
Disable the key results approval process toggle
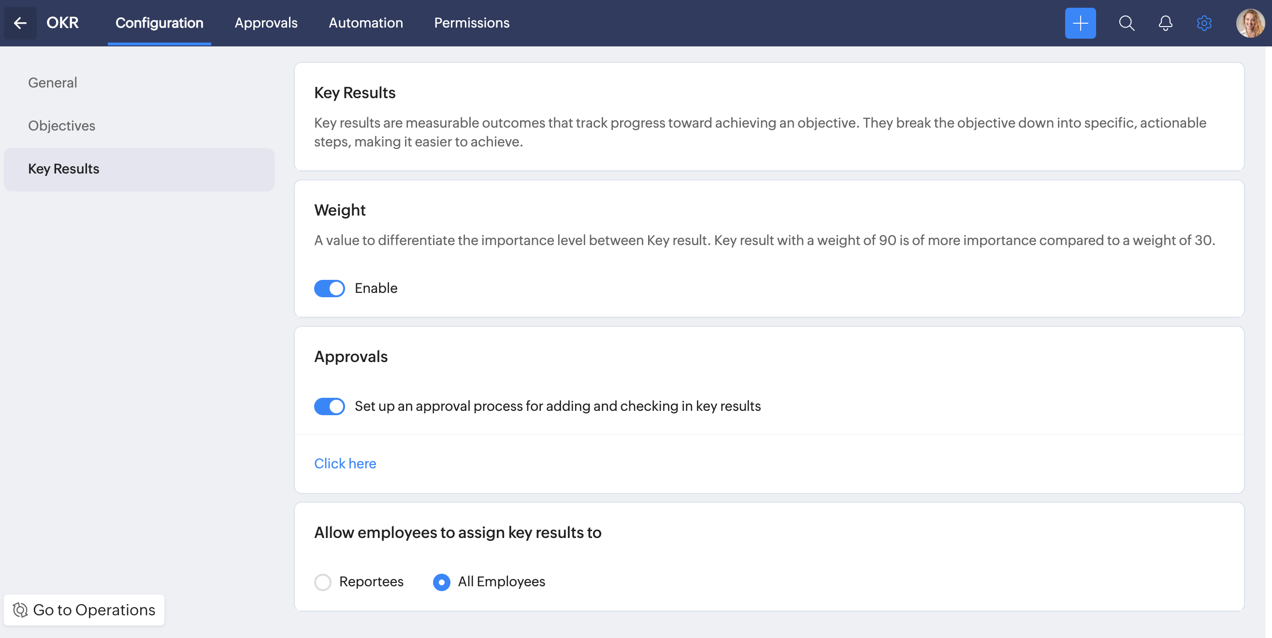(330, 406)
